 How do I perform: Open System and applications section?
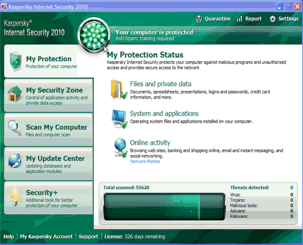164,114
